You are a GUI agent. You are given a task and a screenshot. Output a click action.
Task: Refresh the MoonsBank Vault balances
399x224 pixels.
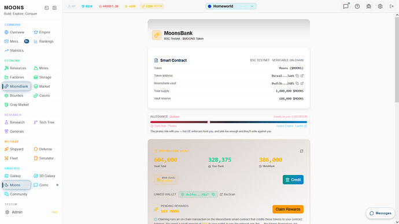point(301,151)
